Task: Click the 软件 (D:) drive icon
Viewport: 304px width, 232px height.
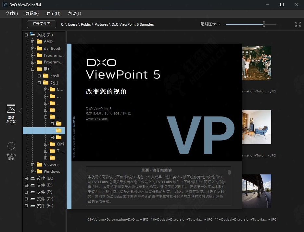Action: 33,178
